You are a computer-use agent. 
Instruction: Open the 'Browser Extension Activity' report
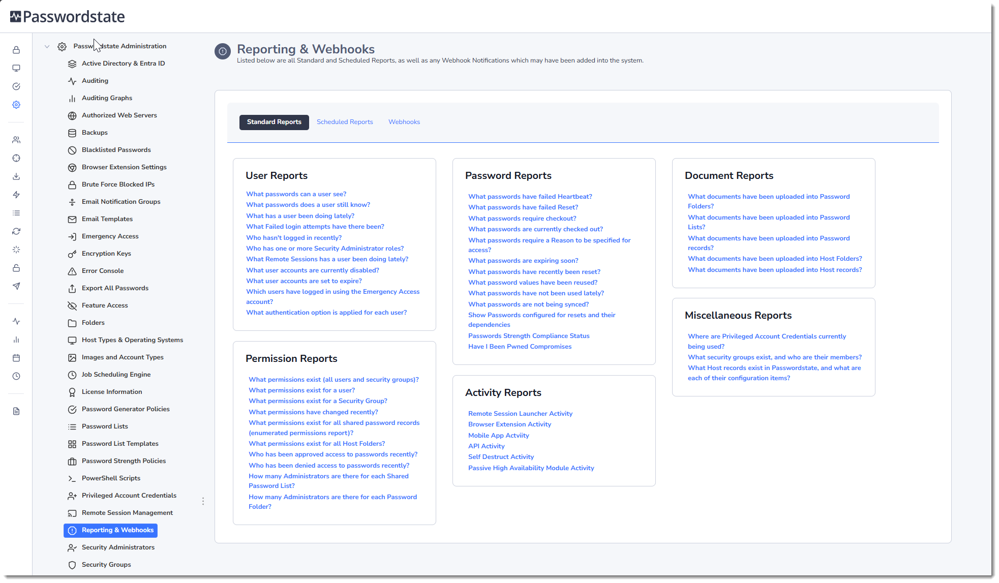pos(509,424)
